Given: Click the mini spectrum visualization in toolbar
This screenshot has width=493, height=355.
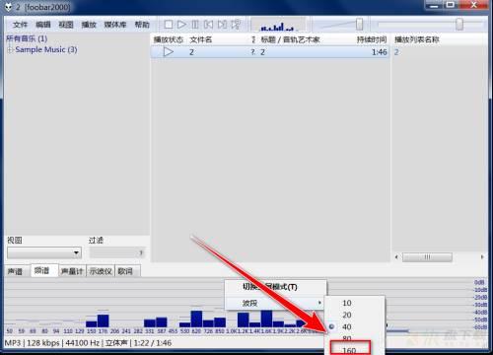Looking at the screenshot, I should click(278, 26).
